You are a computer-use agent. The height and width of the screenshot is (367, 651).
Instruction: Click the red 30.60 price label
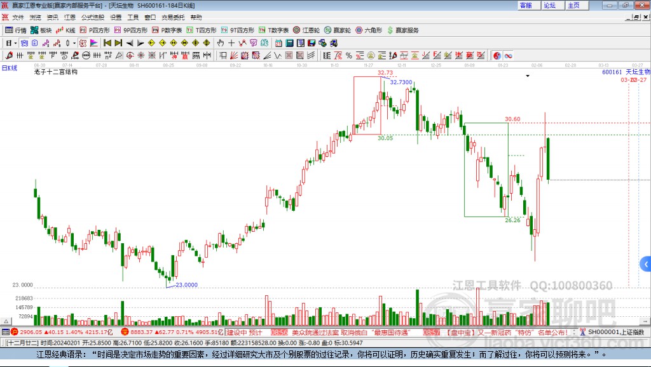click(513, 119)
